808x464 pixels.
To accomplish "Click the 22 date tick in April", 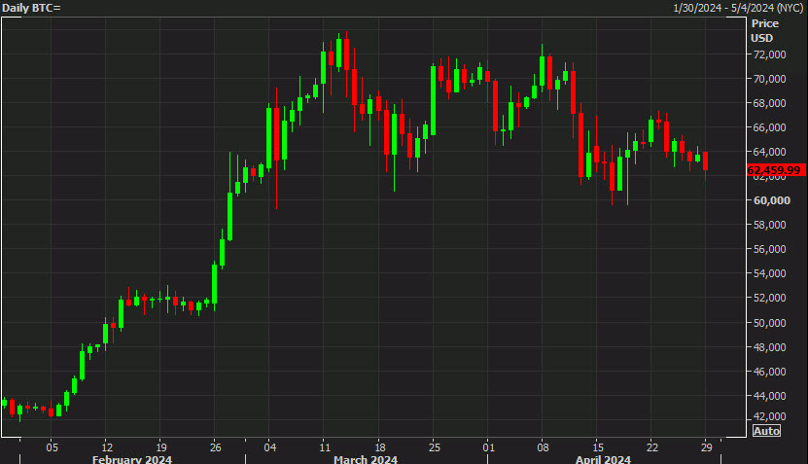I will 652,447.
